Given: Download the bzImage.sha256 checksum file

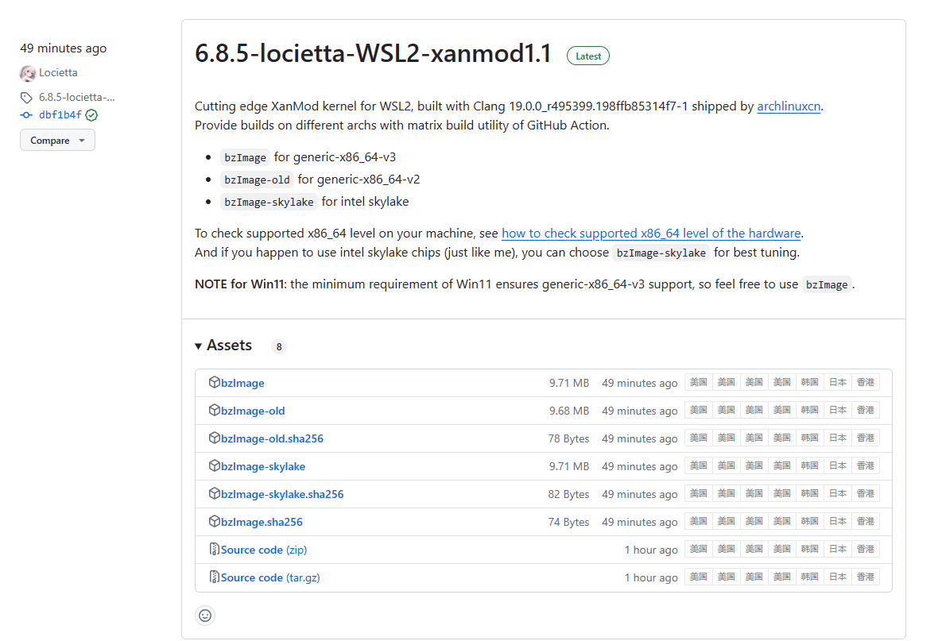Looking at the screenshot, I should (261, 521).
